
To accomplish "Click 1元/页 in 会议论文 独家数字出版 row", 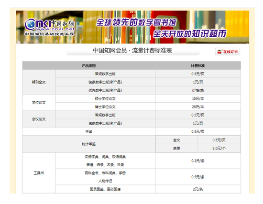I will 198,123.
